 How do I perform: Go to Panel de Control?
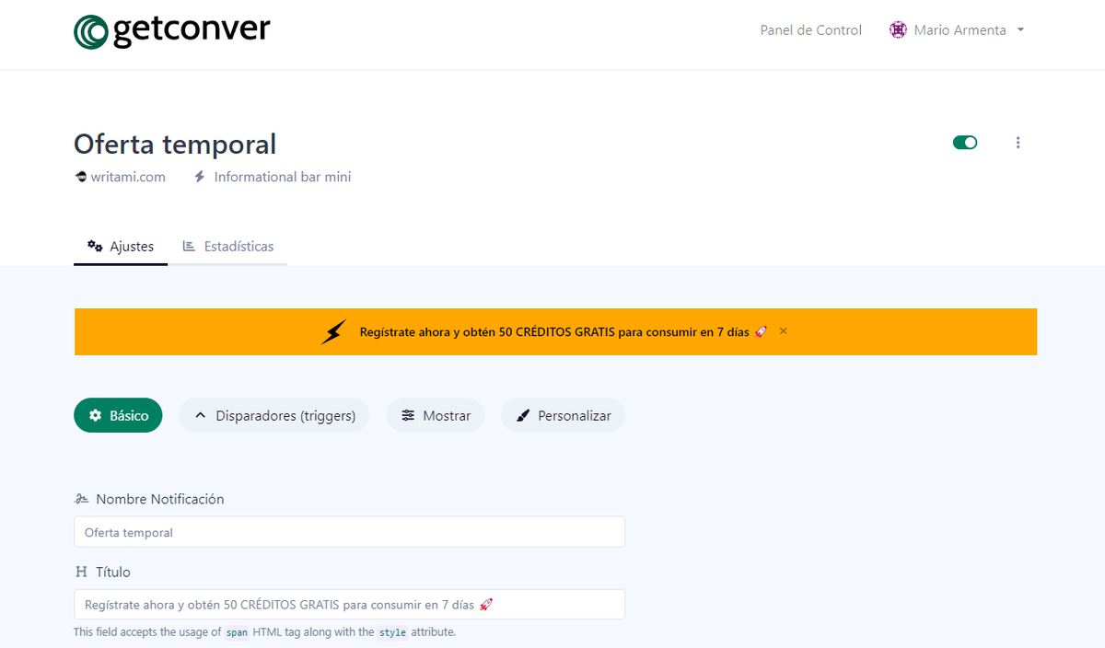tap(810, 29)
